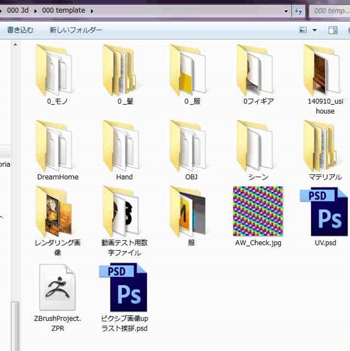Create folder with 新しいフォルダー button
This screenshot has width=350, height=351.
pos(76,30)
